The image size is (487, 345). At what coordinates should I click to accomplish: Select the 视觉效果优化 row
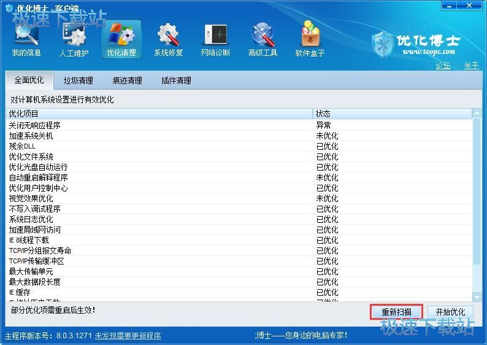coord(239,198)
